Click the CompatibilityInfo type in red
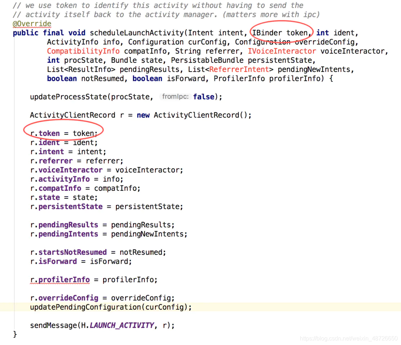Screen dimensions: 401x345 coord(83,51)
